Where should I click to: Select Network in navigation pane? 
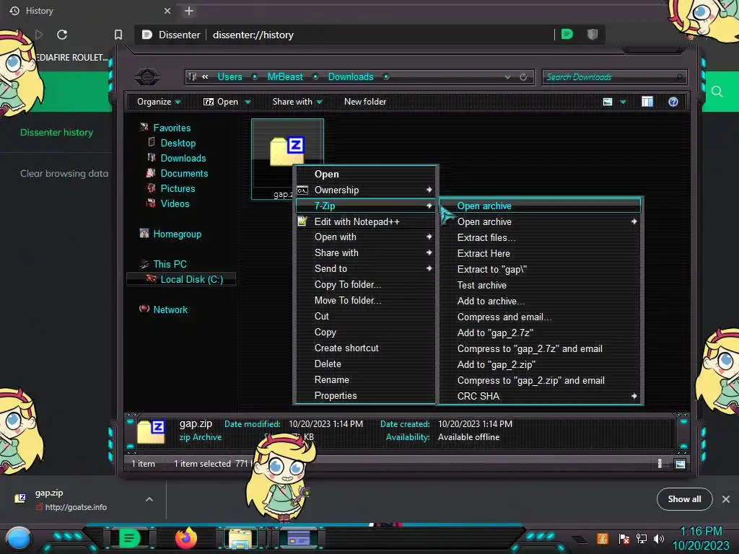(x=170, y=309)
